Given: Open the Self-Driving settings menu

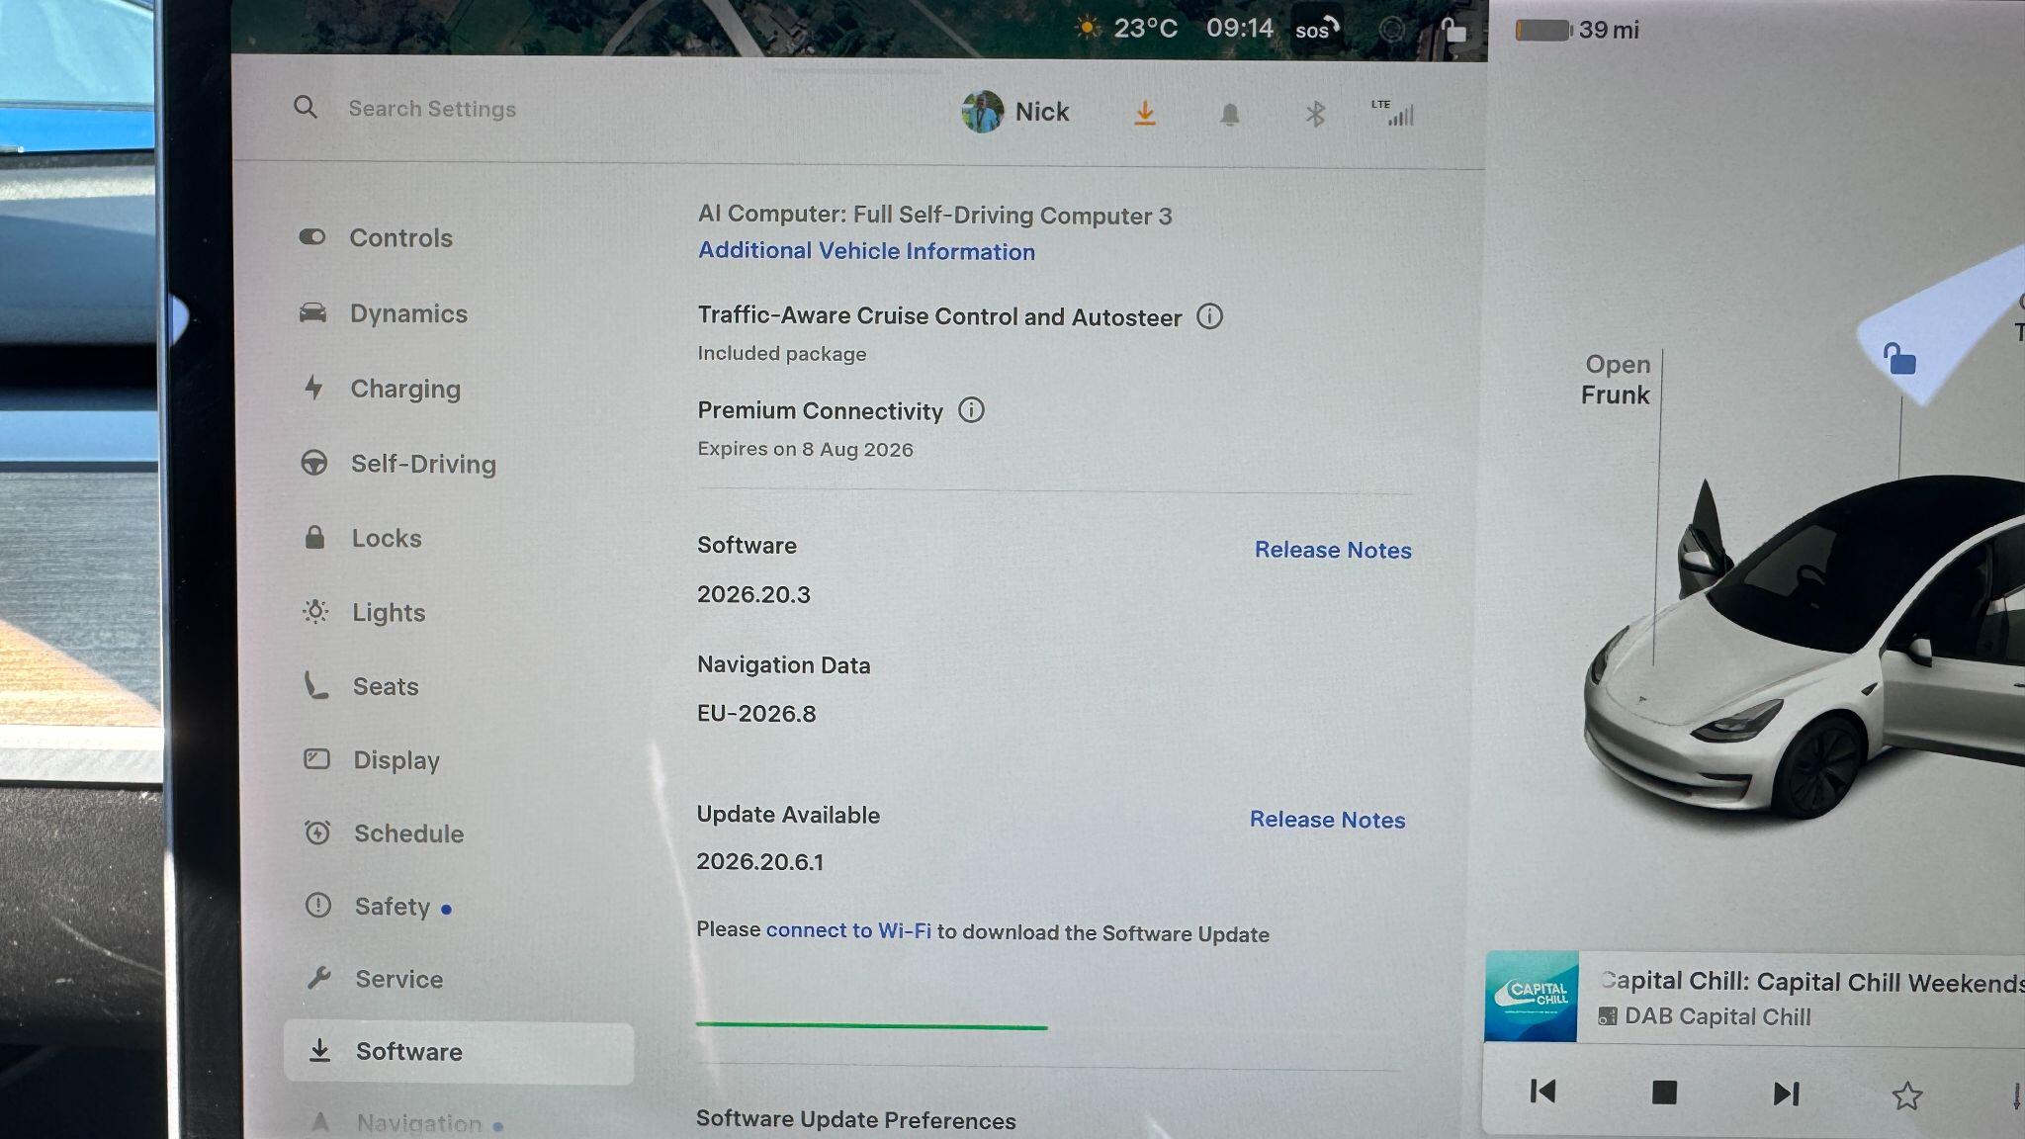Looking at the screenshot, I should tap(397, 464).
